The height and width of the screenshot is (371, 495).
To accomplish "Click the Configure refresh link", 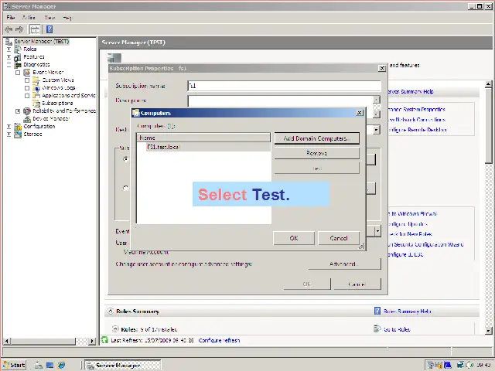I will pyautogui.click(x=219, y=340).
